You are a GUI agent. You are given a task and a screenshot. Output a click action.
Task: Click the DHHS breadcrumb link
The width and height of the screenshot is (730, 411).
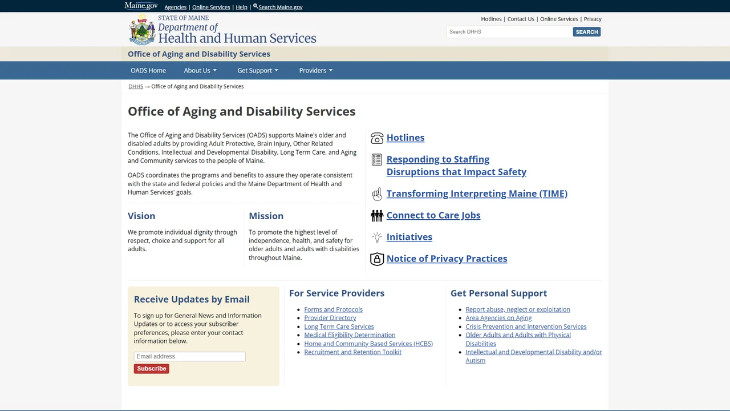(x=136, y=86)
